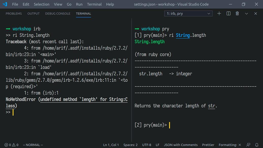263x148 pixels.
Task: Switch to the DEBUG CONSOLE tab
Action: click(58, 13)
